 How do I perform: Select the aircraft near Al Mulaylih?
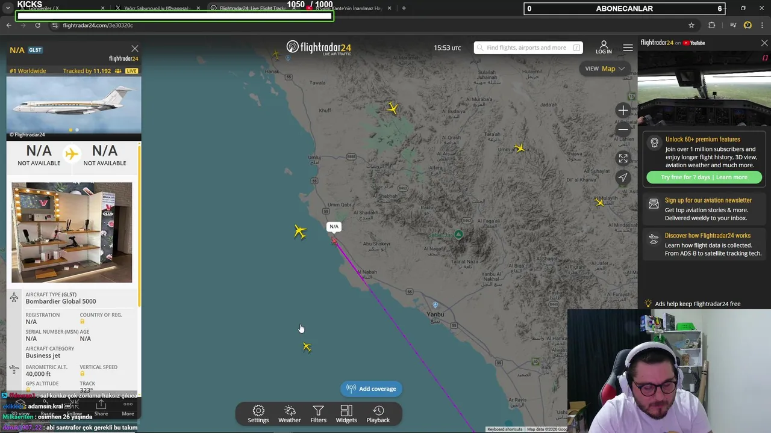click(599, 202)
